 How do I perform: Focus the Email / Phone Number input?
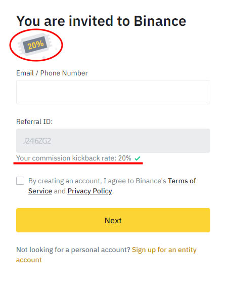pos(113,92)
